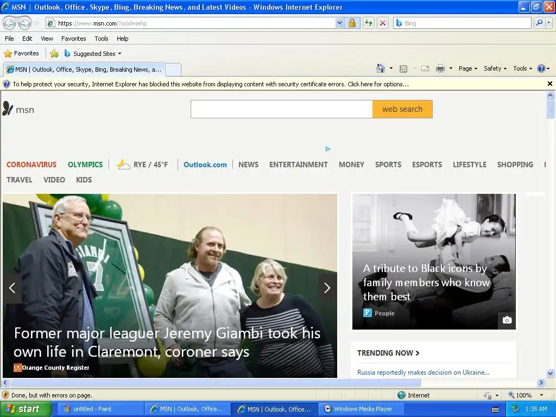Open the File menu
The width and height of the screenshot is (556, 417).
(10, 39)
